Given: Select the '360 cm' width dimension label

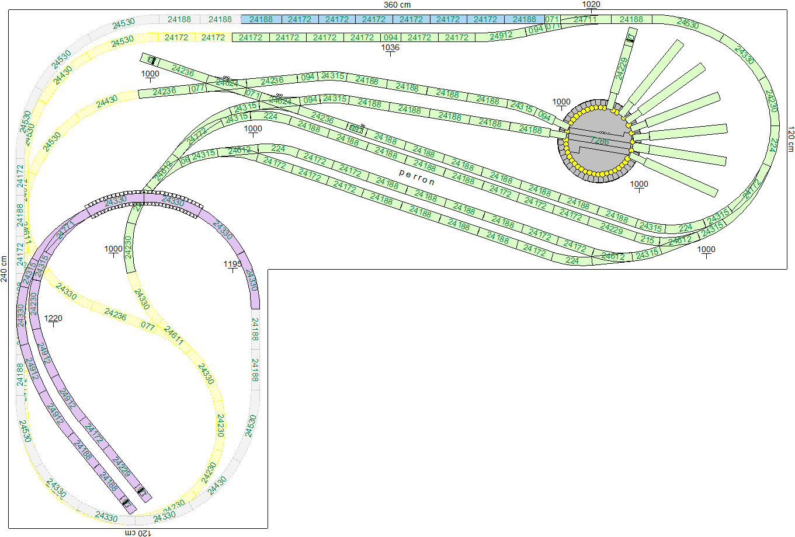Looking at the screenshot, I should point(397,5).
